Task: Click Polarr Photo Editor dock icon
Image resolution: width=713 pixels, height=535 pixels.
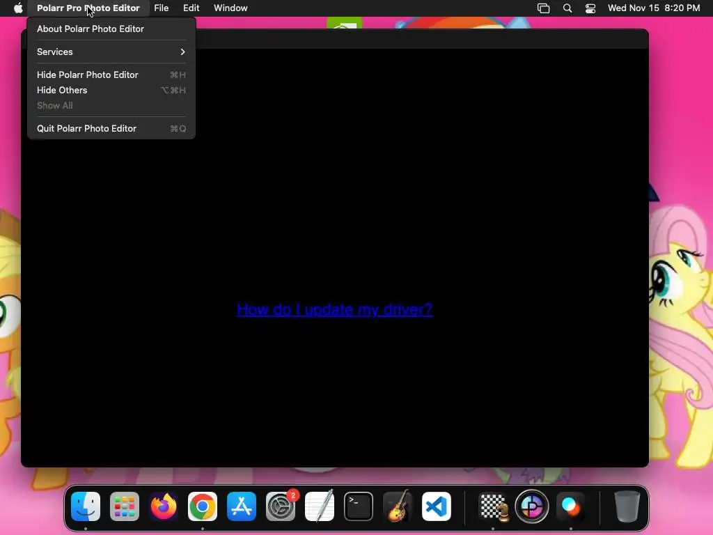Action: pyautogui.click(x=532, y=506)
